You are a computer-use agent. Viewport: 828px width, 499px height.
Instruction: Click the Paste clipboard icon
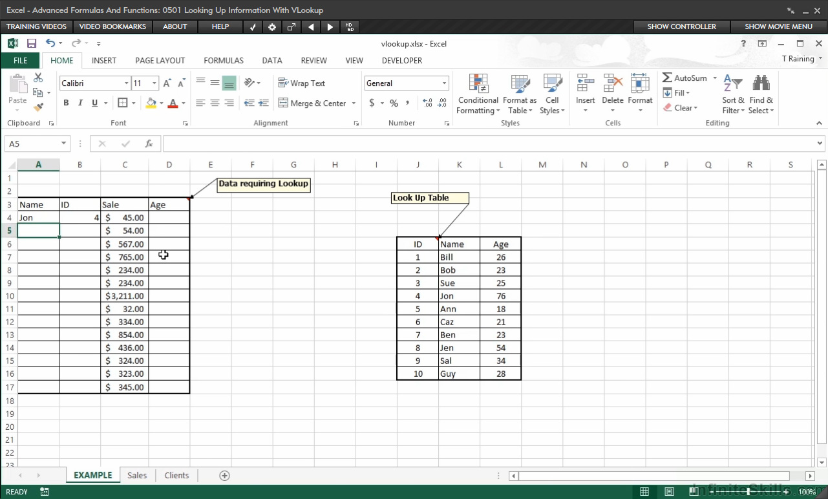pos(17,85)
